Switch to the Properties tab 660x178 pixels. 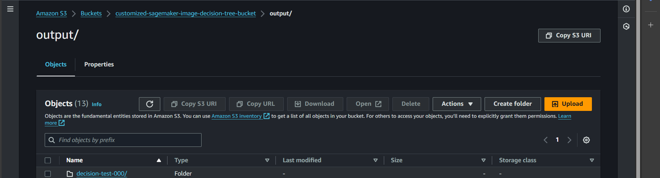(x=99, y=64)
